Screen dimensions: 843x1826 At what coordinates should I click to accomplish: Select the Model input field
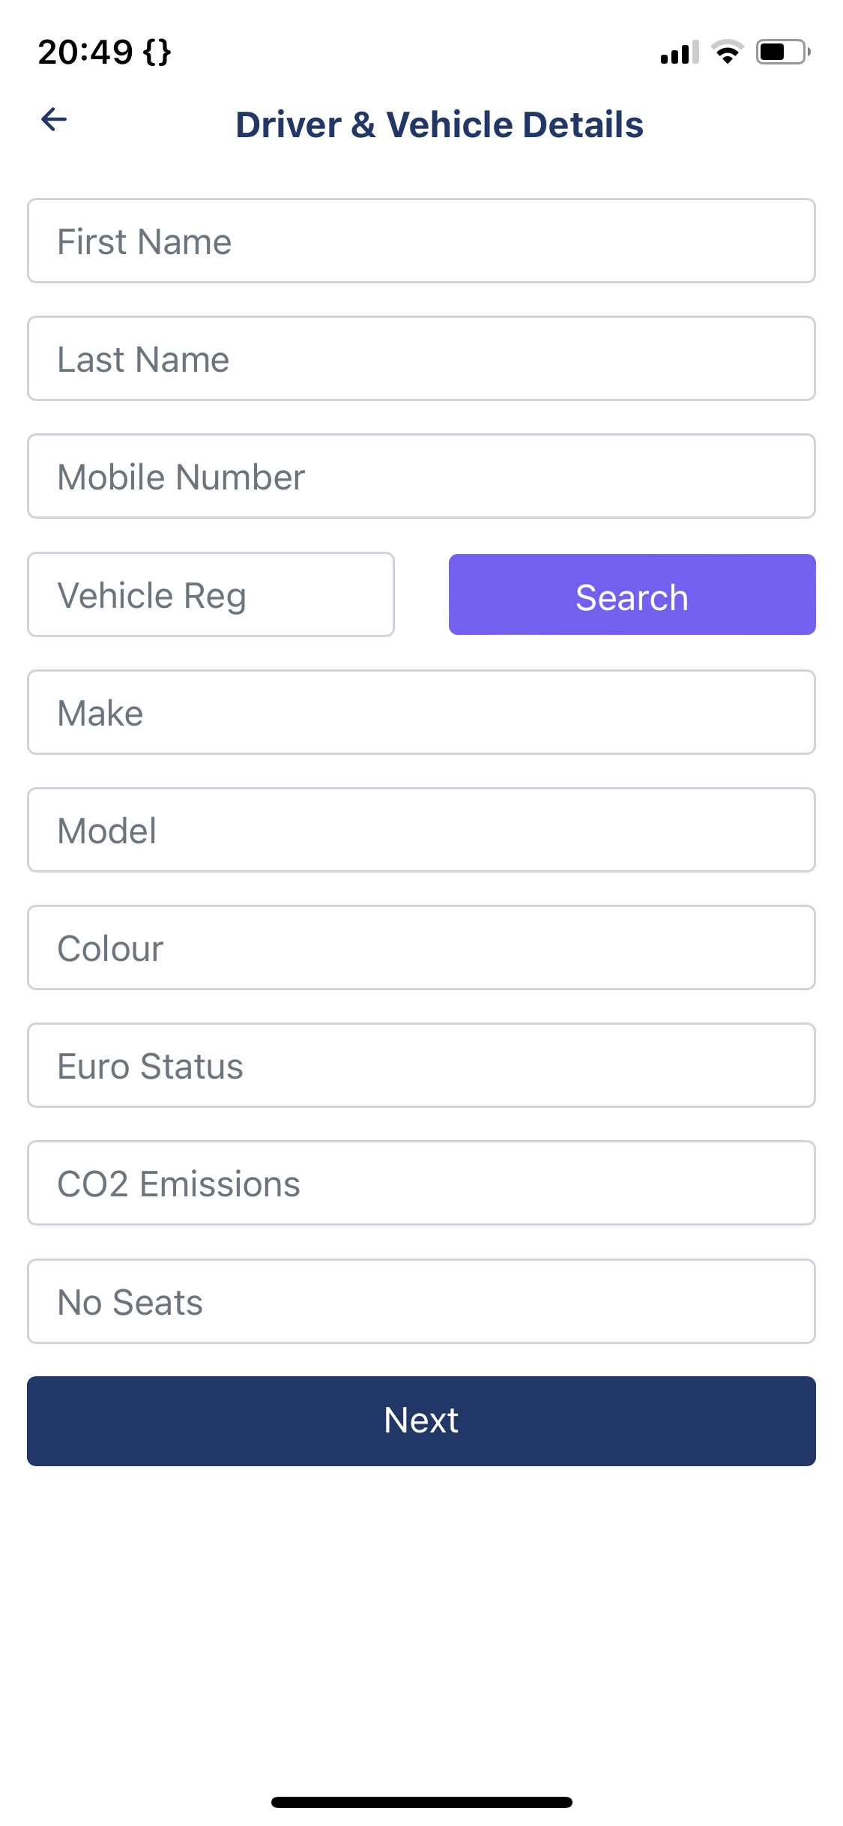point(421,831)
